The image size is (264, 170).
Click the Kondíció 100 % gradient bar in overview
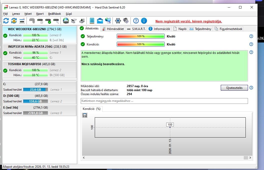click(x=140, y=44)
